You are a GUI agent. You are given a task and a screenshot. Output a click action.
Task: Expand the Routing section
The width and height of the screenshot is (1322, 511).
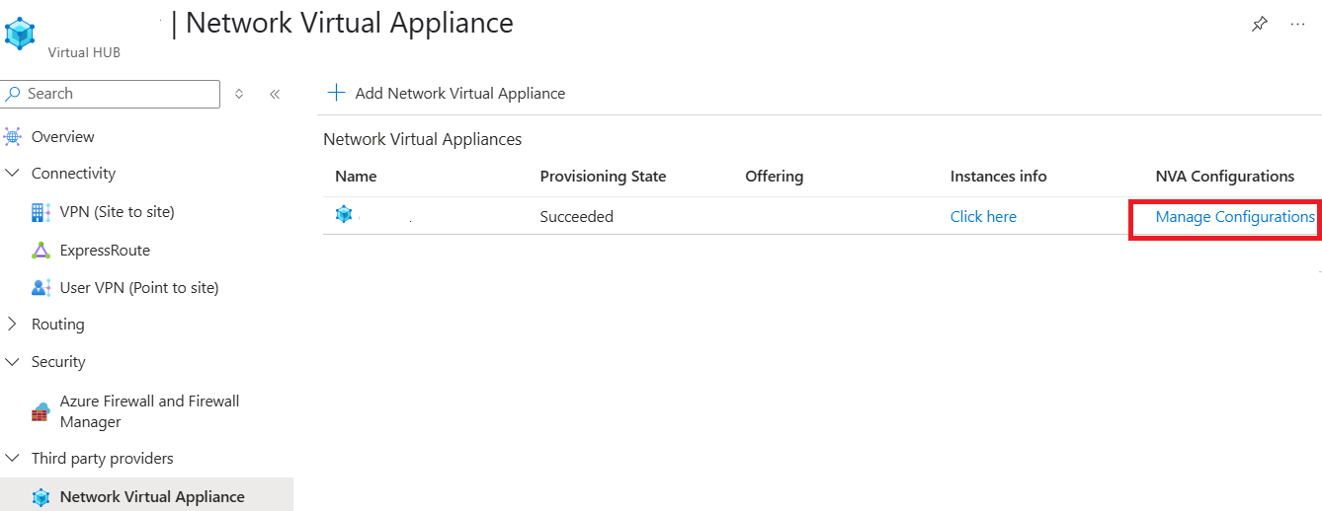13,325
